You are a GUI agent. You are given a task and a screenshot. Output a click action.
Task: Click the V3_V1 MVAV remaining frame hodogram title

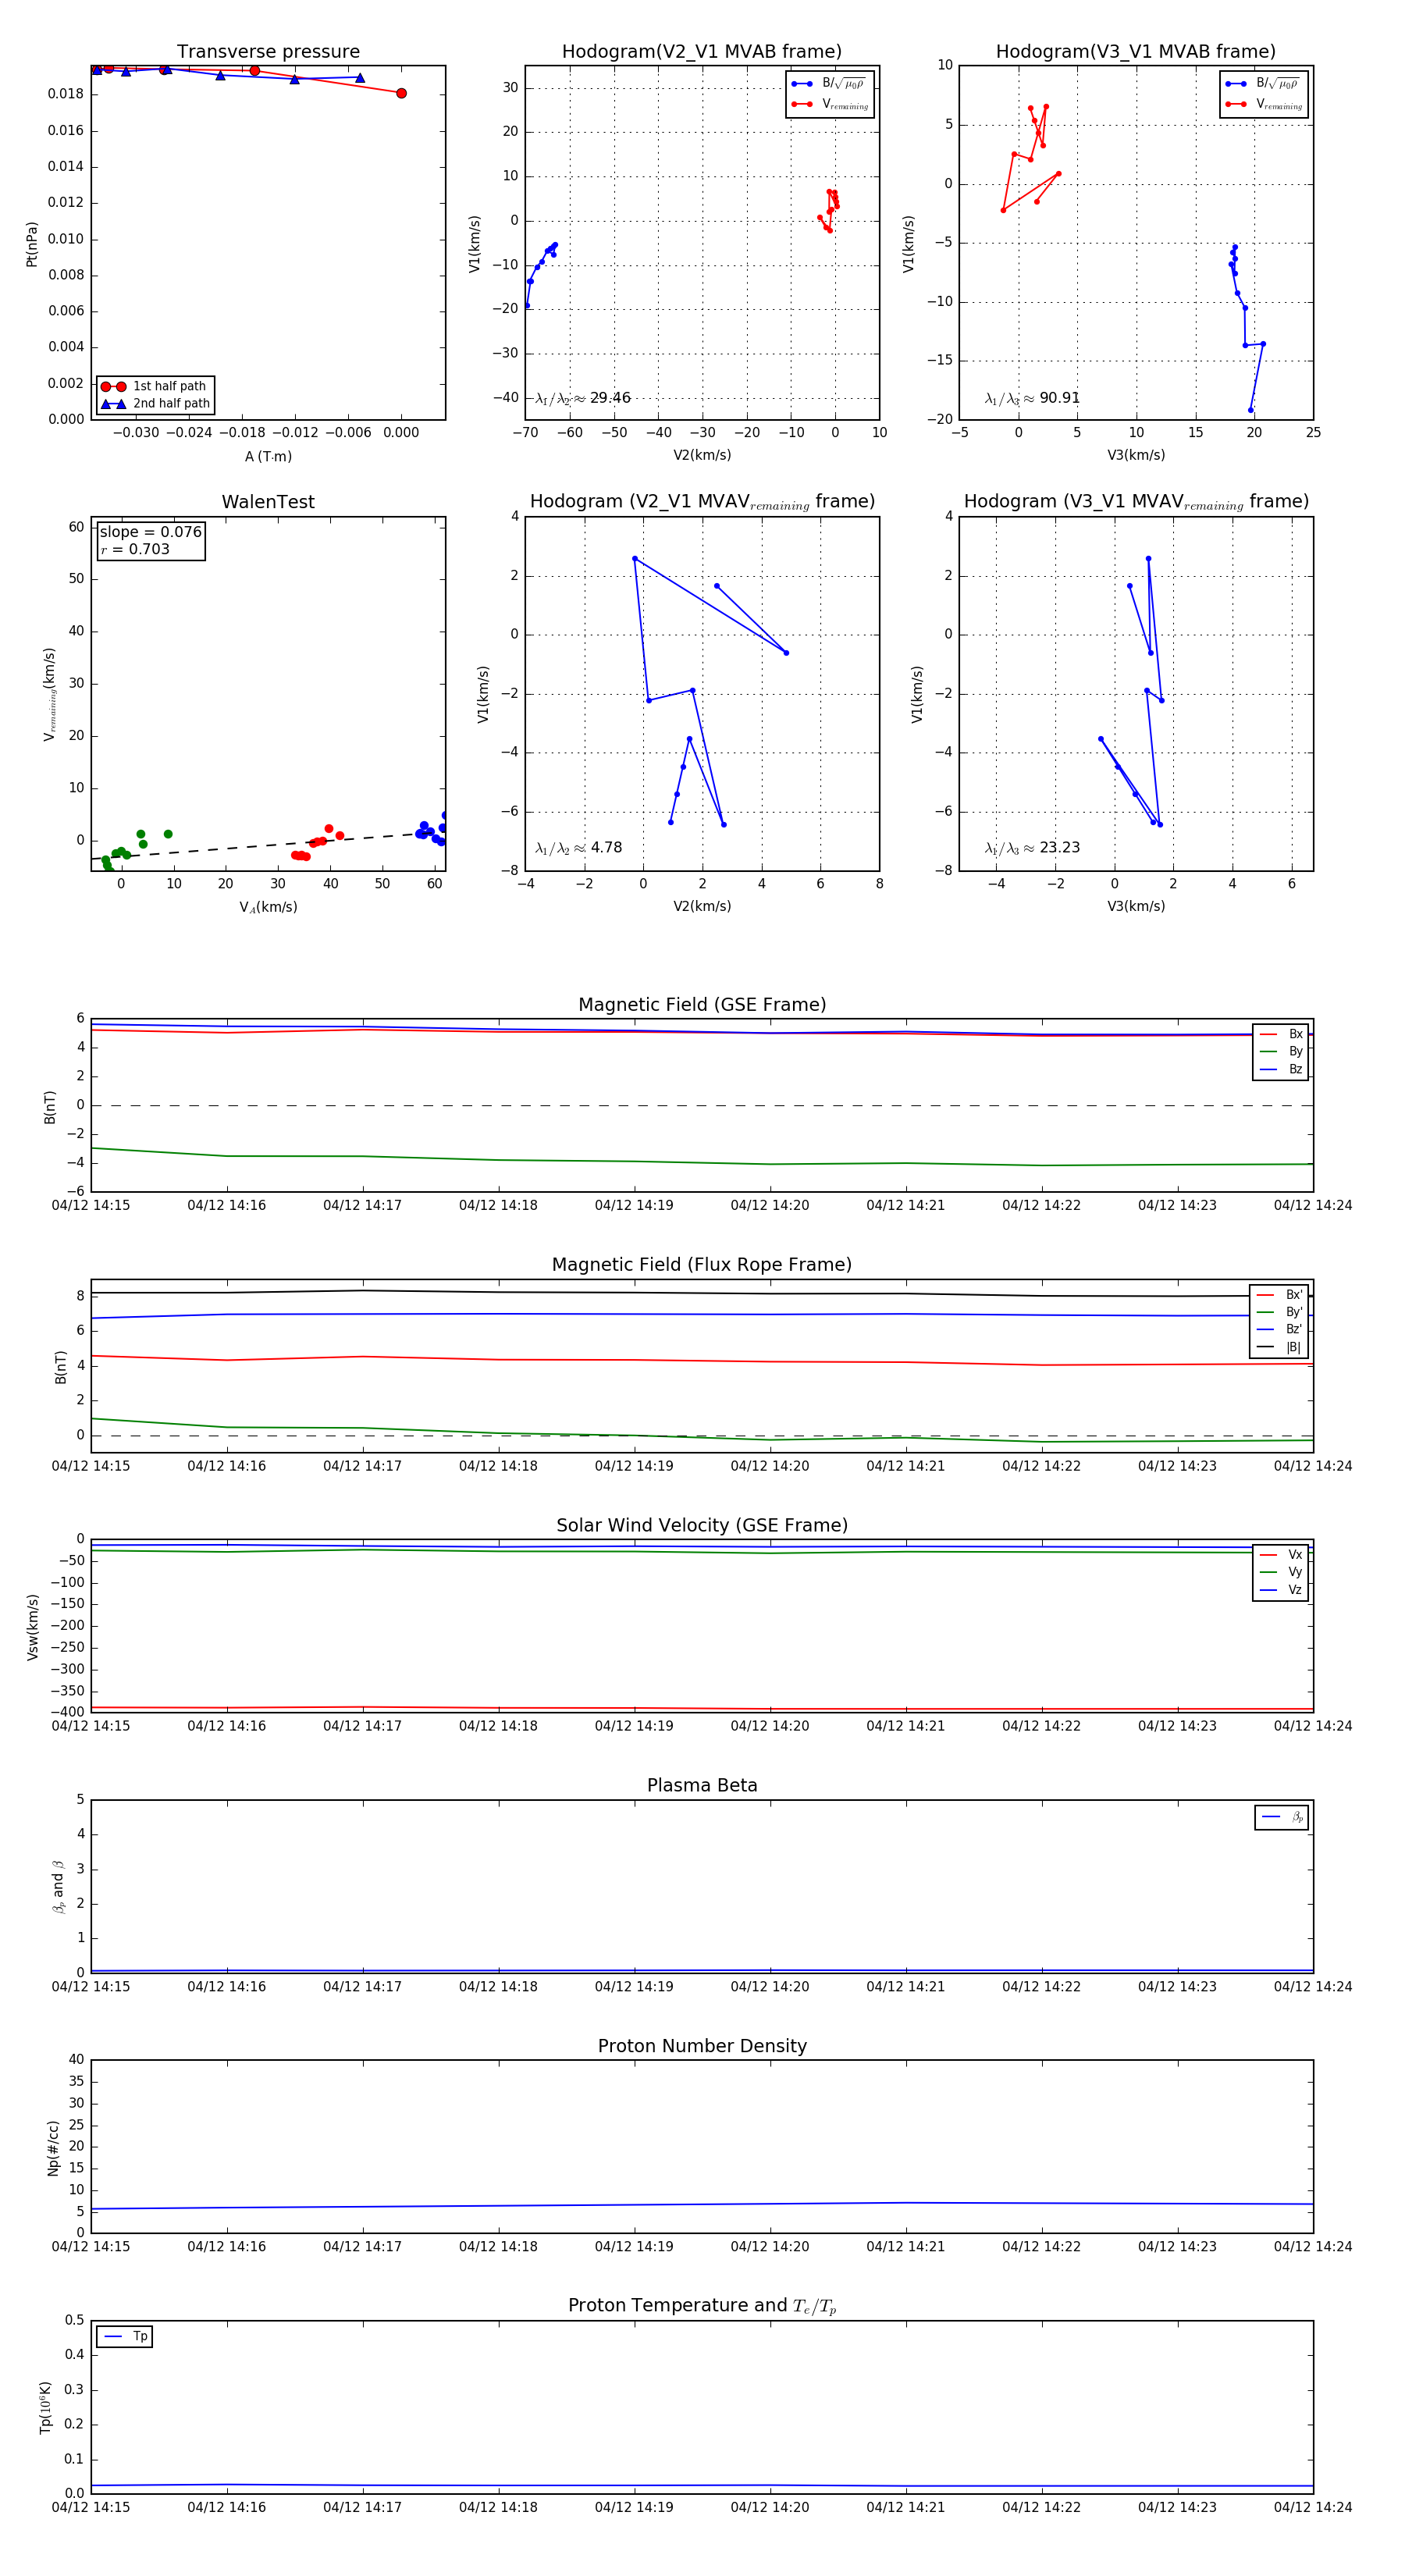[x=1136, y=502]
